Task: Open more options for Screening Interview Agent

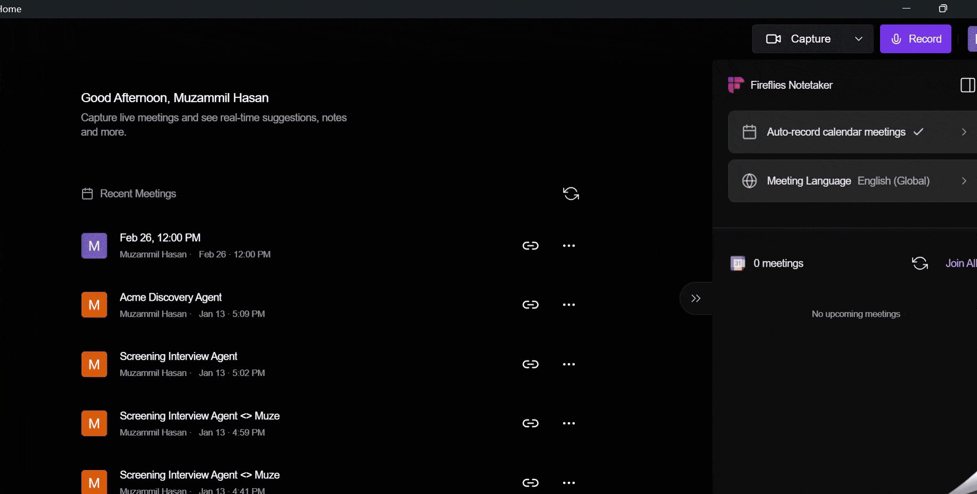Action: [568, 364]
